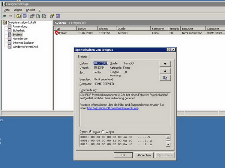Screen dimensions: 225x168
Task: Click the description text about RDP-Protokollkomponente
Action: (x=124, y=96)
